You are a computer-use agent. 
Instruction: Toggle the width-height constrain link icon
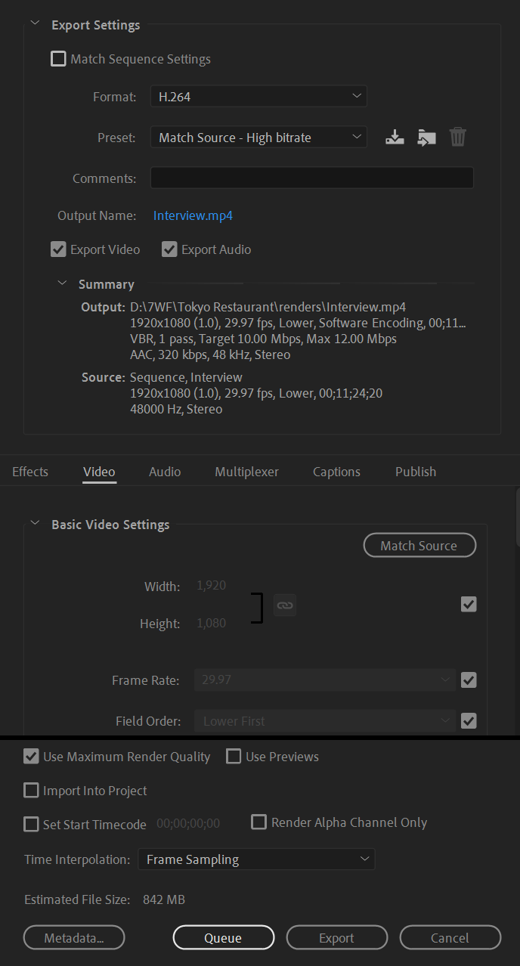point(284,605)
